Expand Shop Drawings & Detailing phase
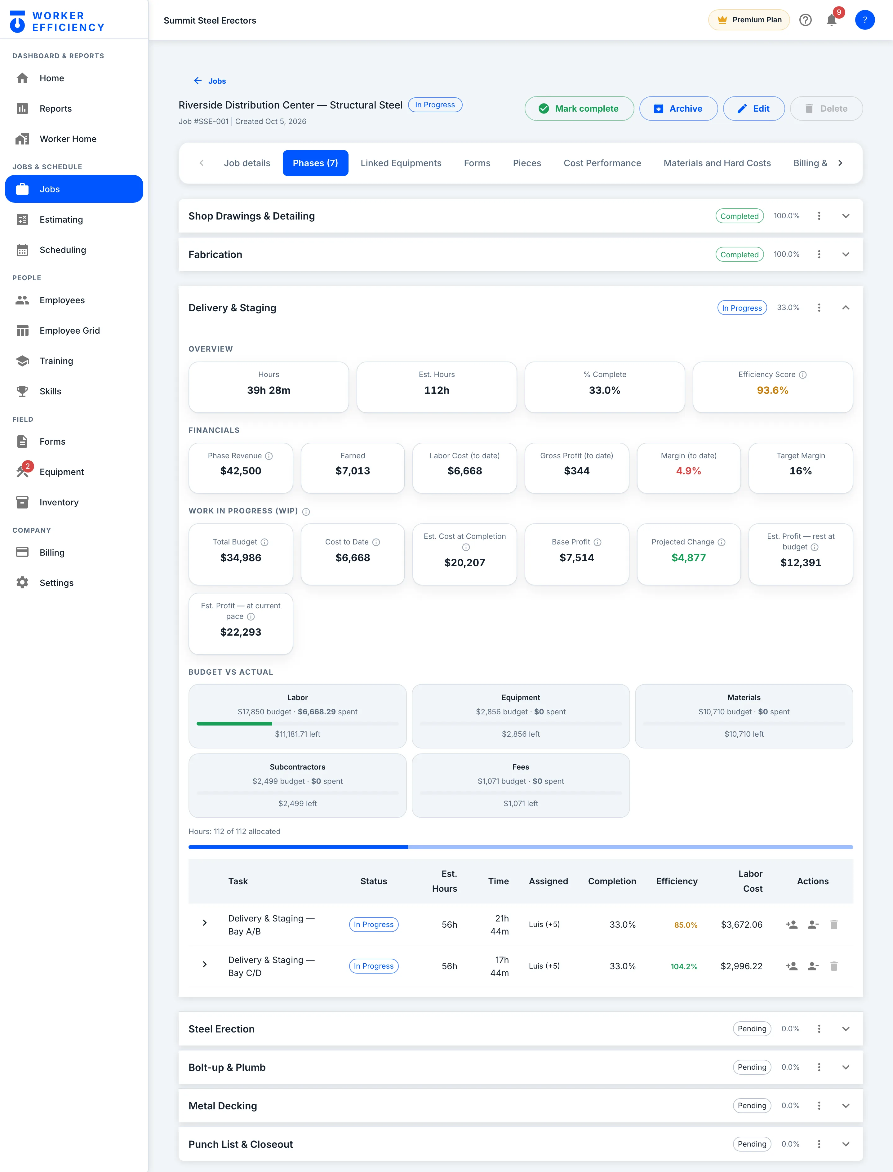Viewport: 893px width, 1172px height. 846,216
